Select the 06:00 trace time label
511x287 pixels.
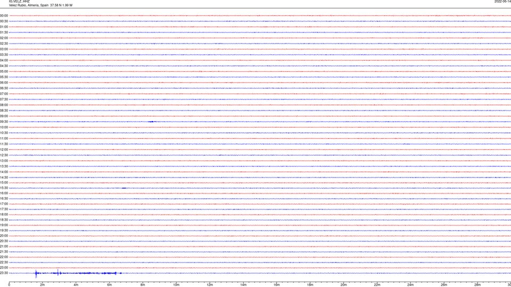[4, 83]
